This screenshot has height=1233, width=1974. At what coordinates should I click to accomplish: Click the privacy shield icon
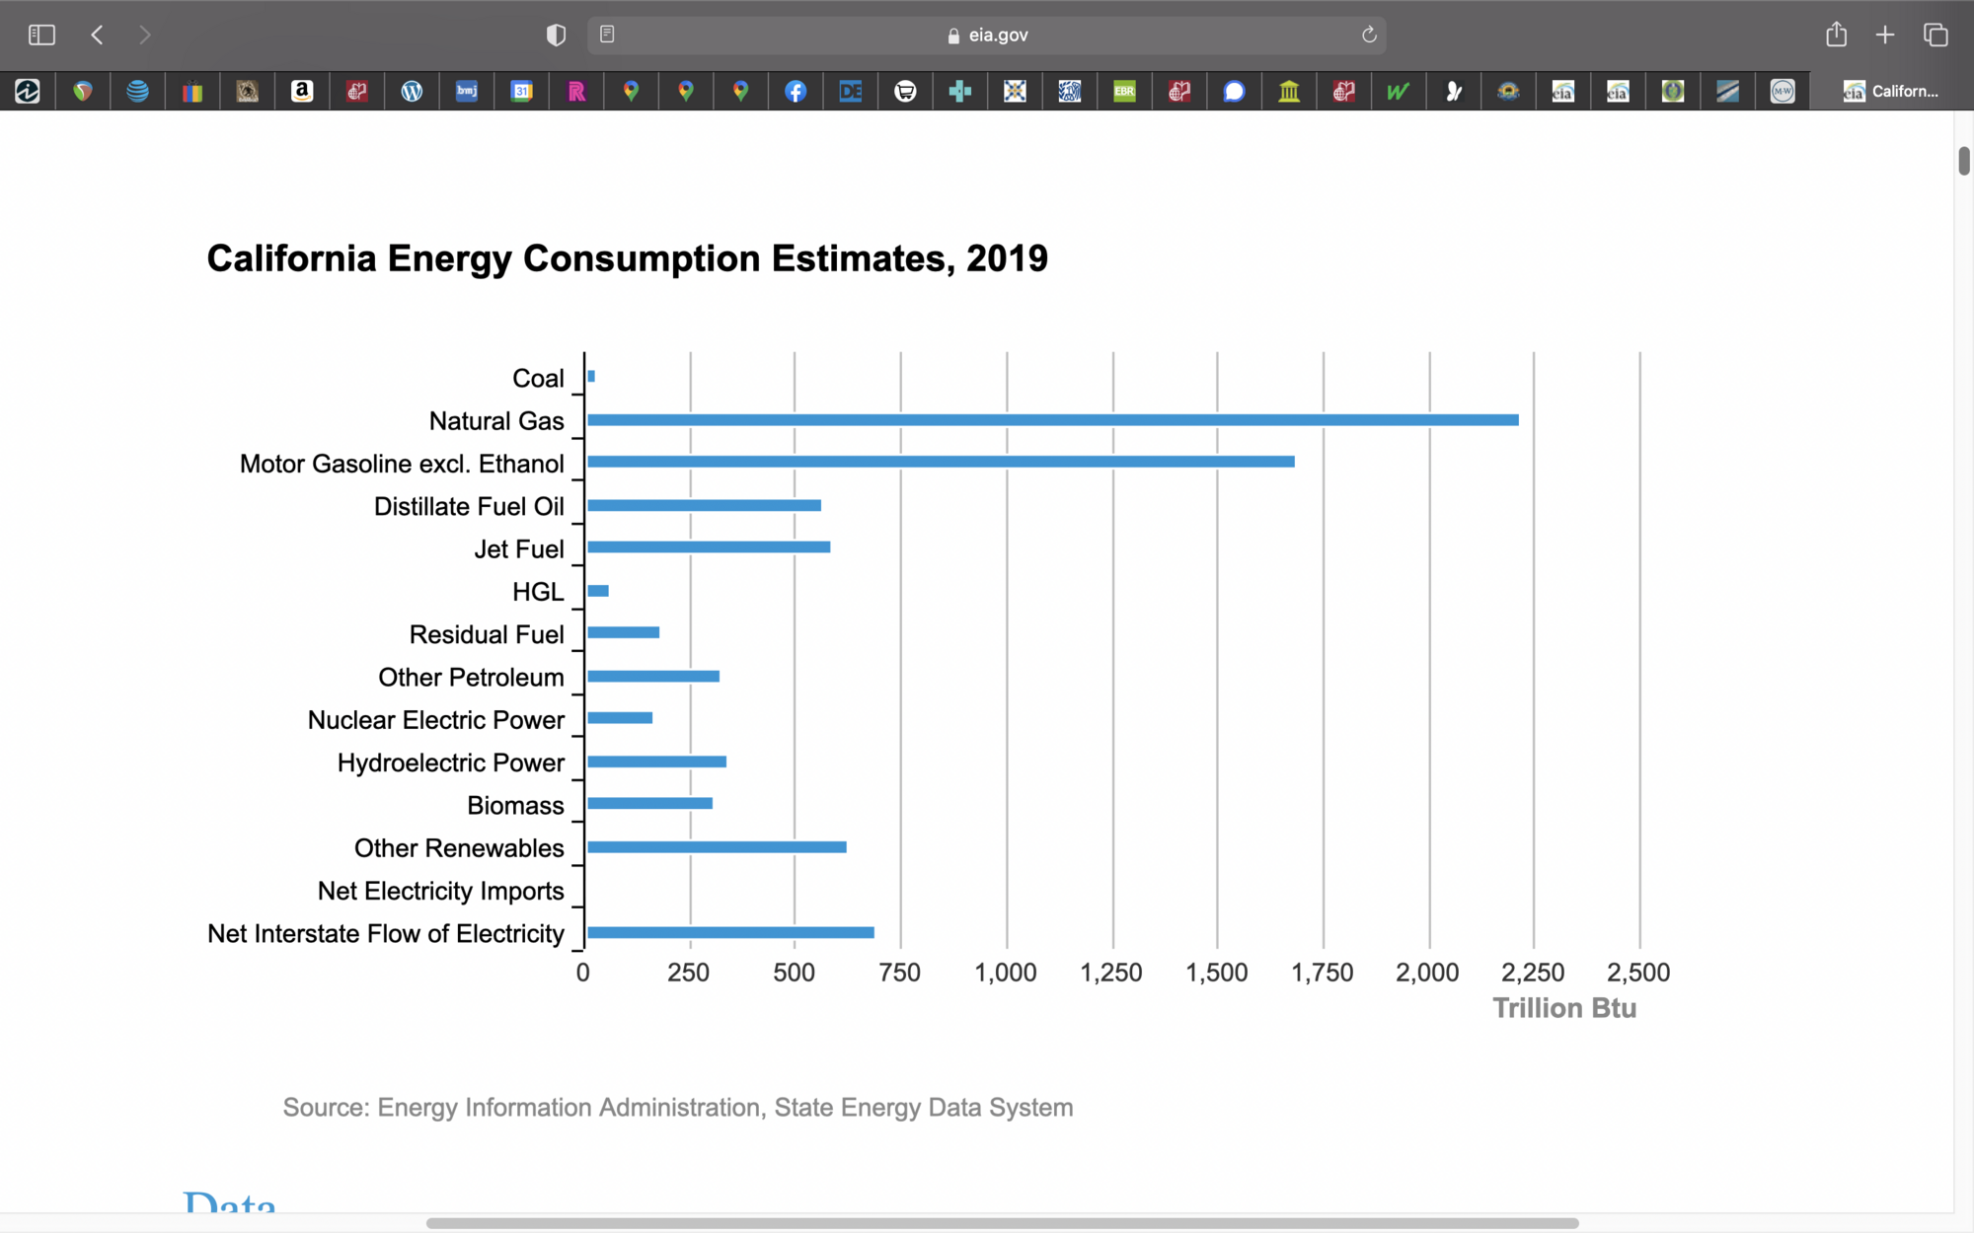556,36
